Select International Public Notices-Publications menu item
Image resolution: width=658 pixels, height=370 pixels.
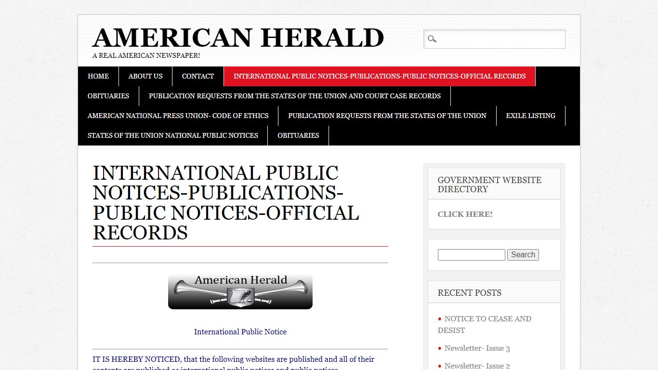pos(380,76)
